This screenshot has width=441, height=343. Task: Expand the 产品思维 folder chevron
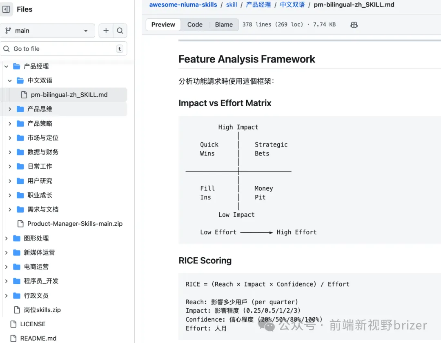10,109
